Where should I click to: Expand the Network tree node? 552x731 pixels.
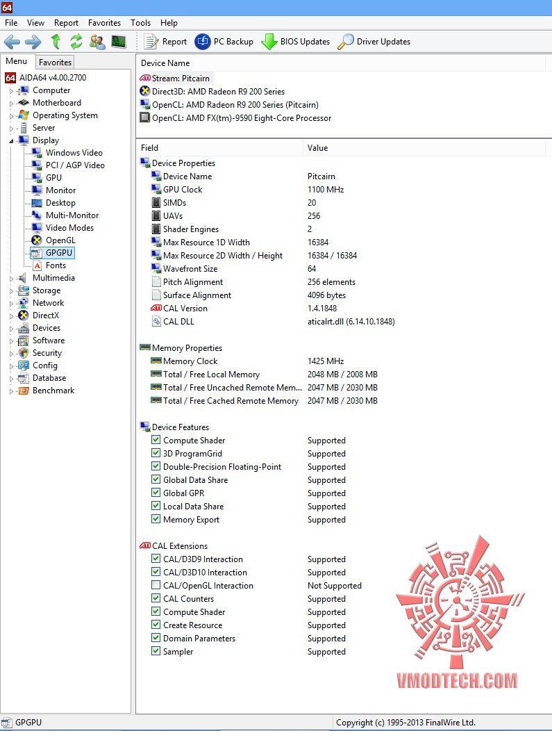(x=11, y=304)
